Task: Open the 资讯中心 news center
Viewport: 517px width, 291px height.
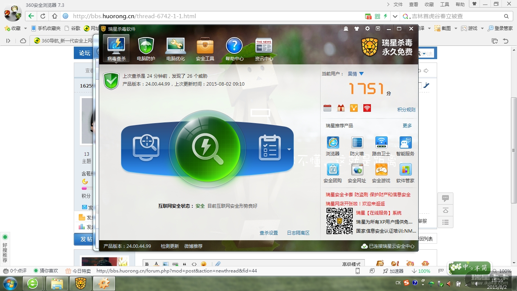Action: pos(264,48)
